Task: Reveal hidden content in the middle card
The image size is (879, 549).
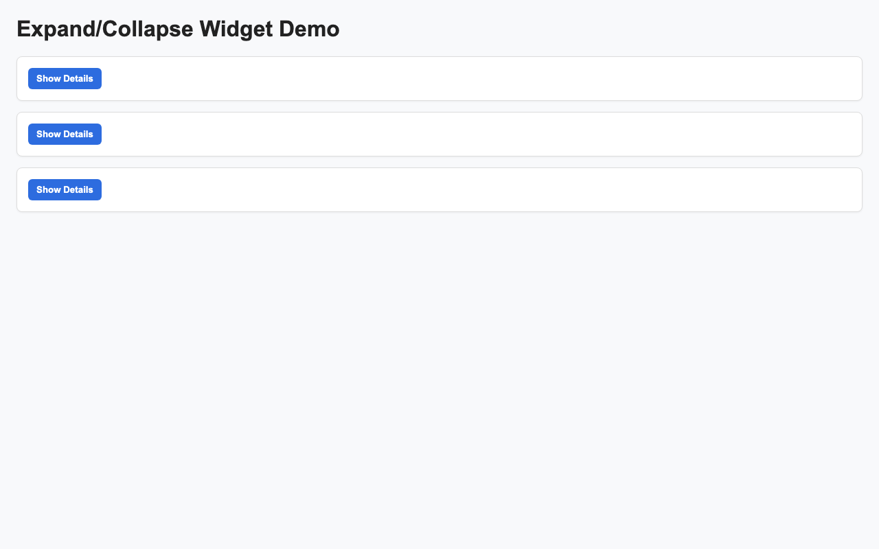Action: (x=65, y=135)
